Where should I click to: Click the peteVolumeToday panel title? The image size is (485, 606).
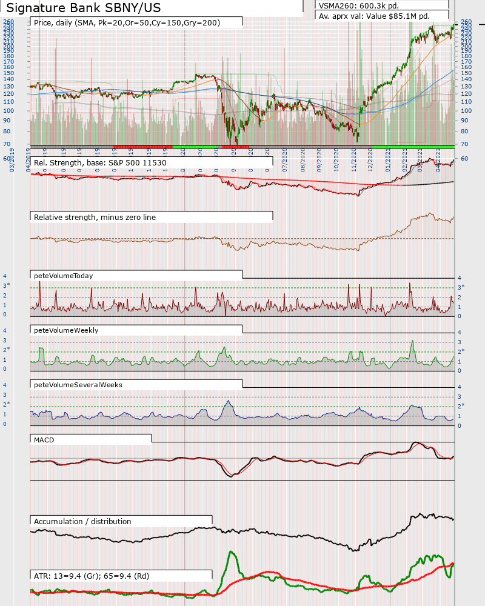[64, 276]
